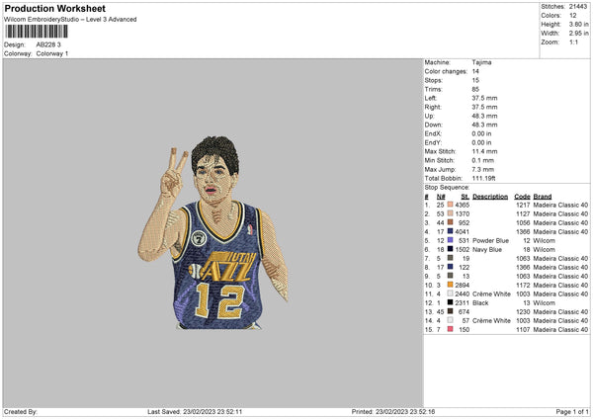Click the N# column header

coord(441,197)
